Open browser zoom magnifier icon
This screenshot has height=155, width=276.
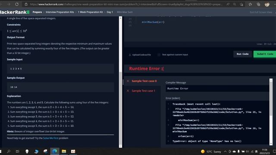point(235,4)
